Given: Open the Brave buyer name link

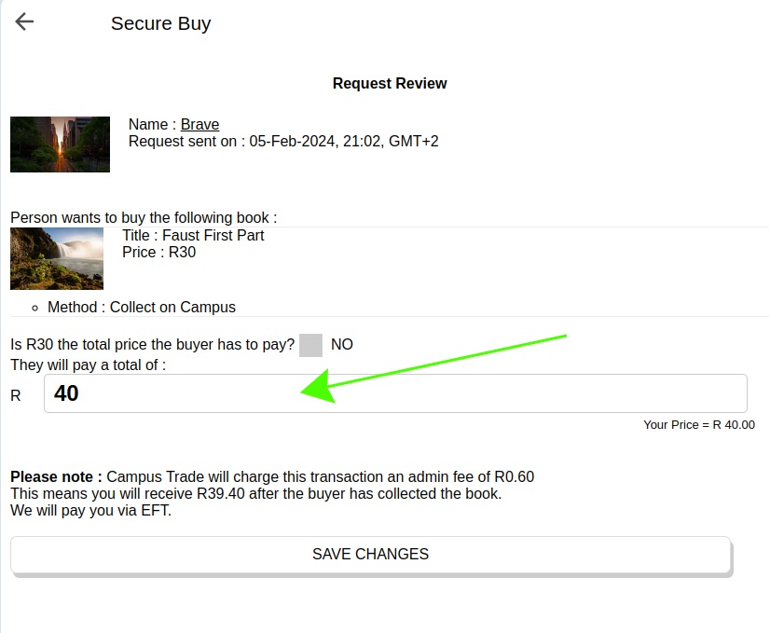Looking at the screenshot, I should point(199,125).
